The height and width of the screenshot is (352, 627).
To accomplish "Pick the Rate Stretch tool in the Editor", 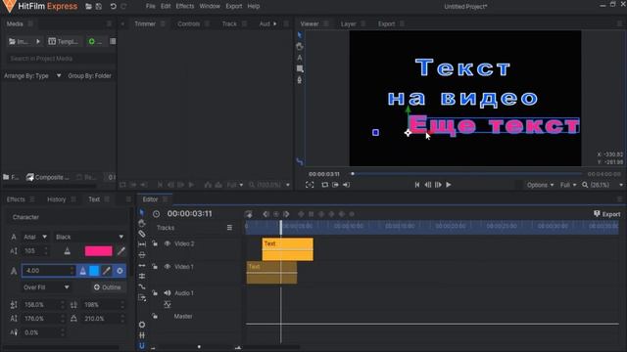I will tap(142, 286).
